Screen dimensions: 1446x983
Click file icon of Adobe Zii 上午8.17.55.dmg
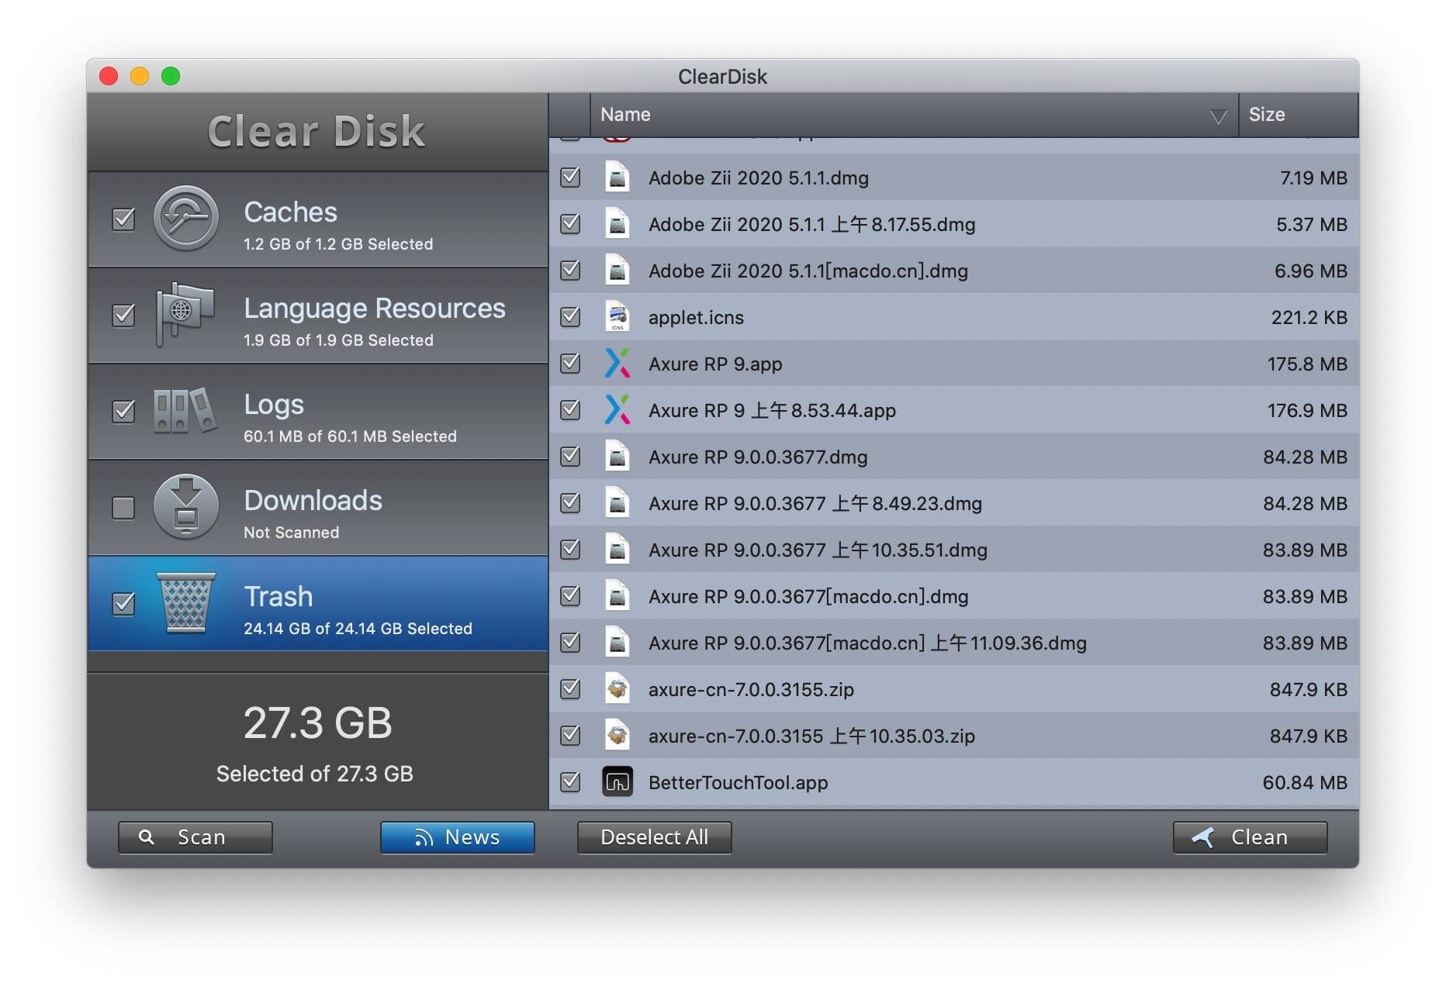tap(617, 224)
